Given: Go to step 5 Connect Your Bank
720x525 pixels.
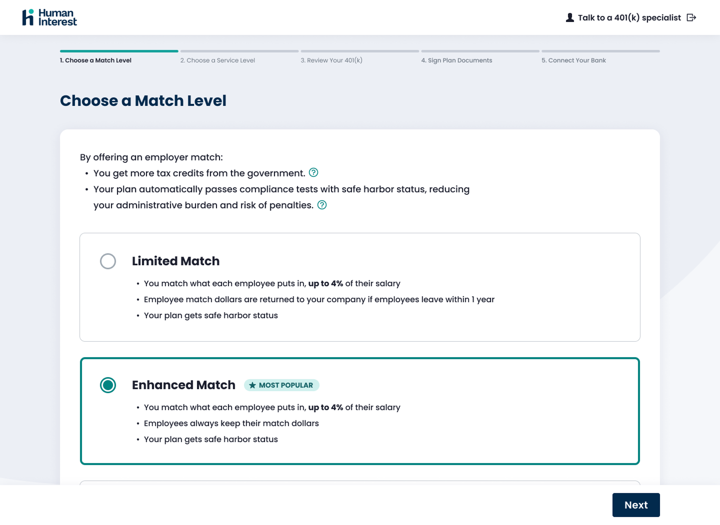Looking at the screenshot, I should 573,60.
